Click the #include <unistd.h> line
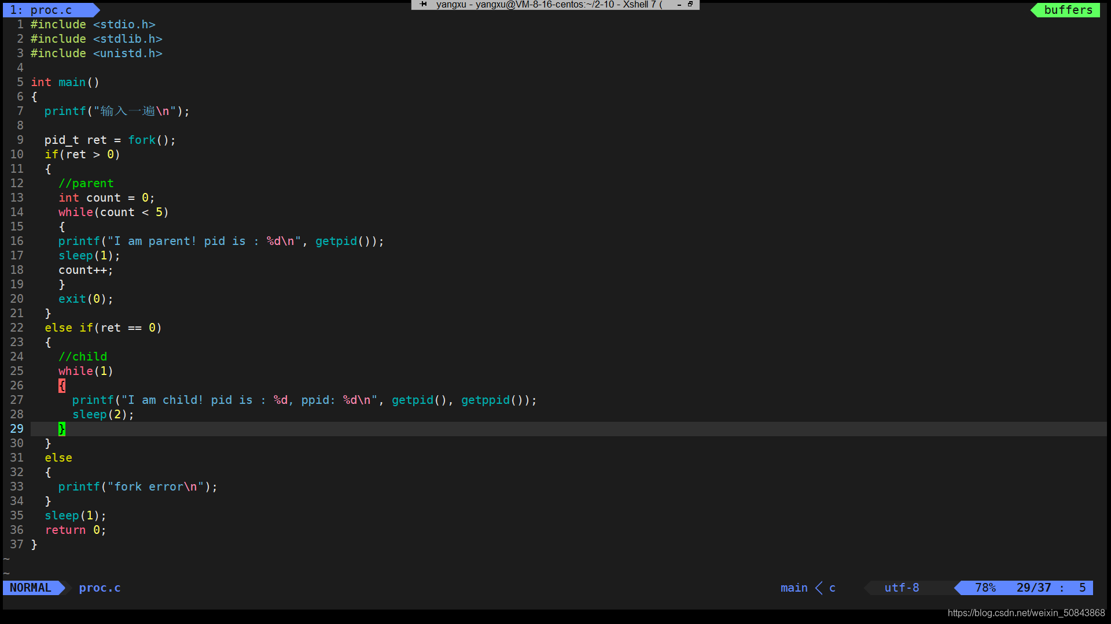 pos(97,53)
